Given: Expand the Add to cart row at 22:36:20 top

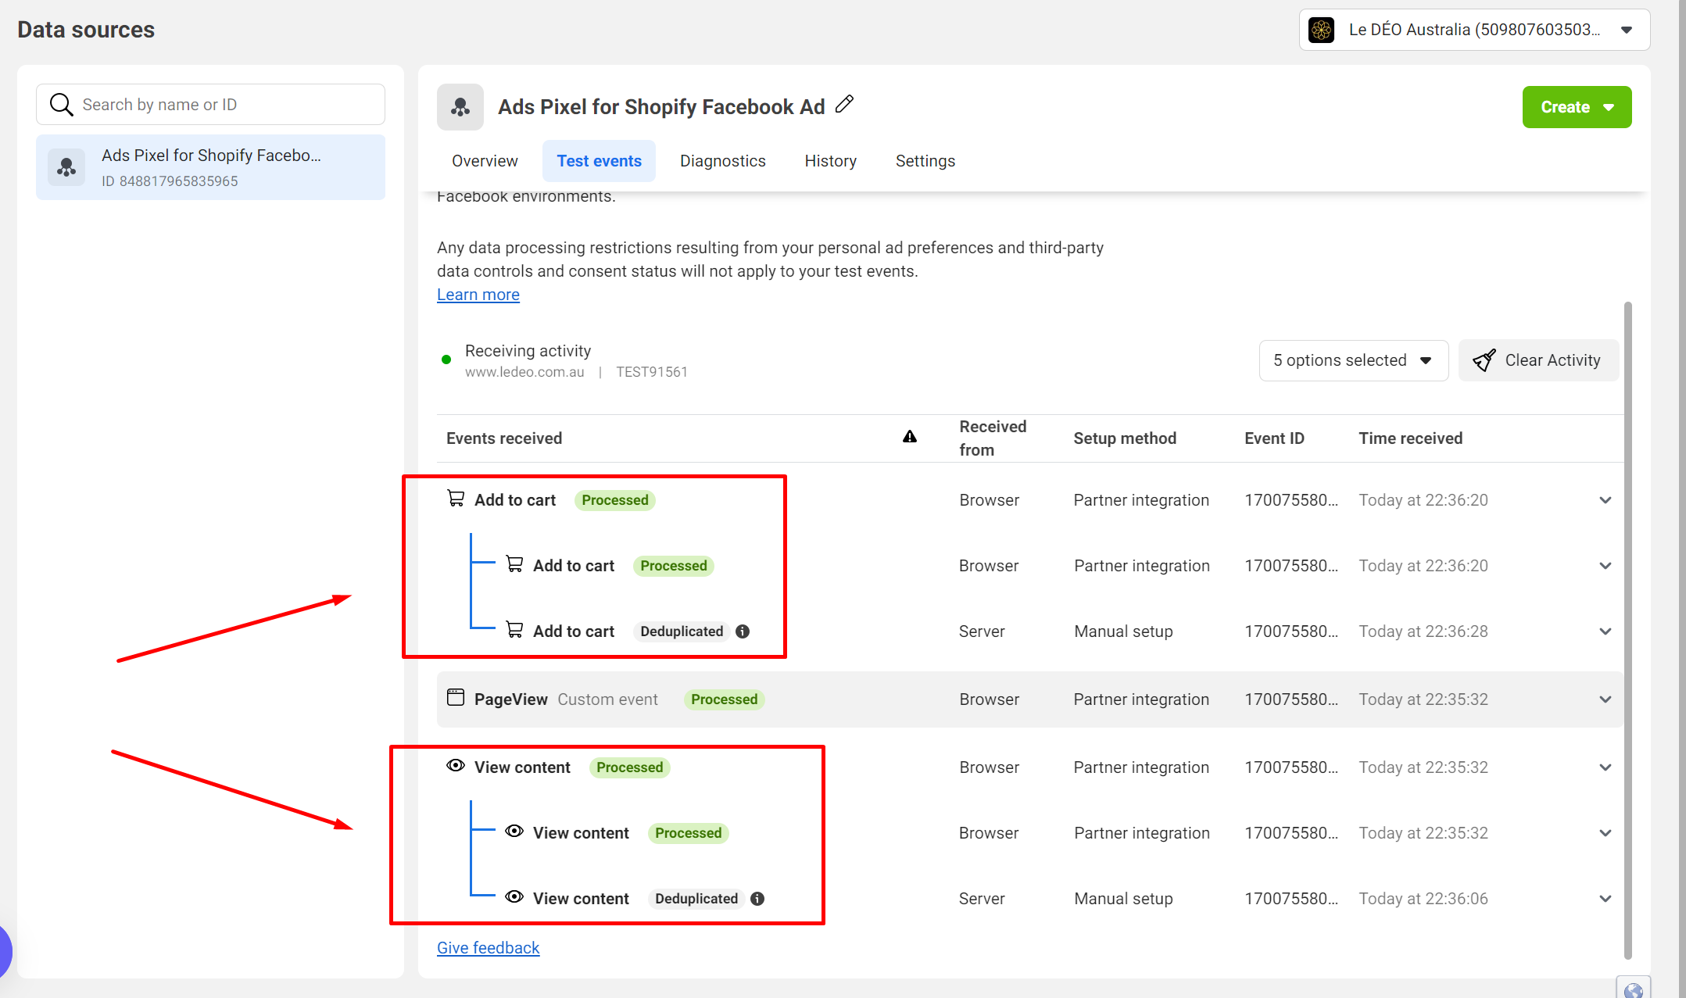Looking at the screenshot, I should pyautogui.click(x=1605, y=500).
